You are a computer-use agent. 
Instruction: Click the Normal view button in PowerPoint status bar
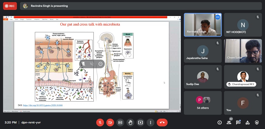(156, 111)
